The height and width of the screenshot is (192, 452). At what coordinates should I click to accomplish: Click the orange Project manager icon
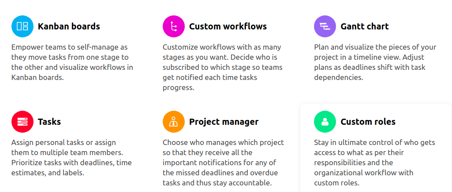click(x=174, y=122)
